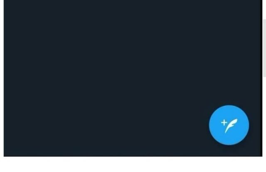Start a new post with floating button
Screen dimensions: 266x172
(x=229, y=125)
